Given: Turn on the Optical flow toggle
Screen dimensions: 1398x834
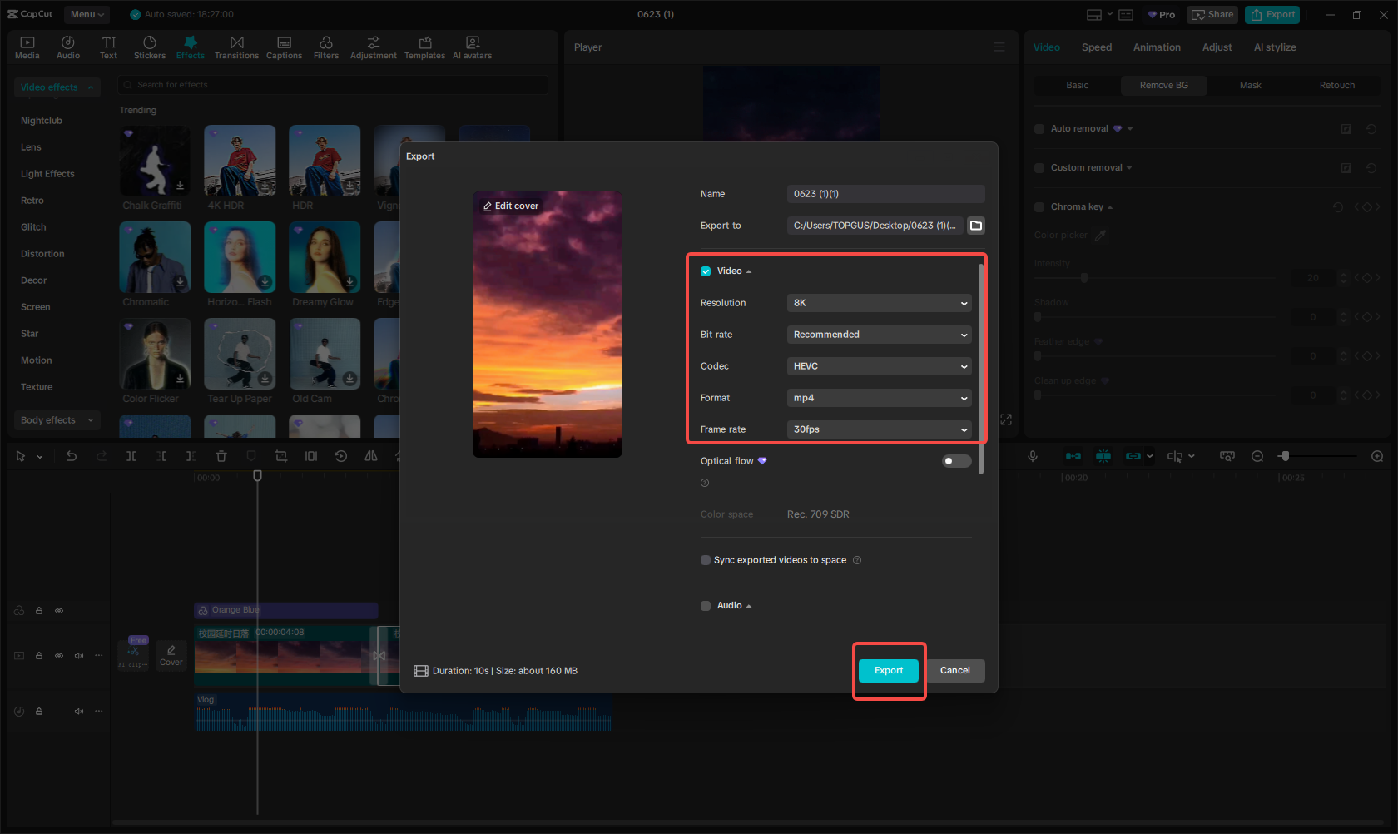Looking at the screenshot, I should (956, 461).
